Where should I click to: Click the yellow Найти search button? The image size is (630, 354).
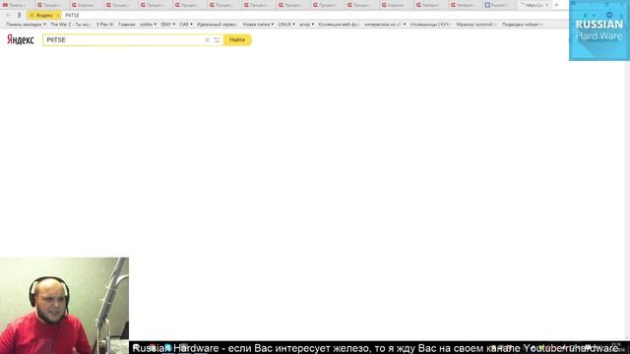pyautogui.click(x=237, y=40)
